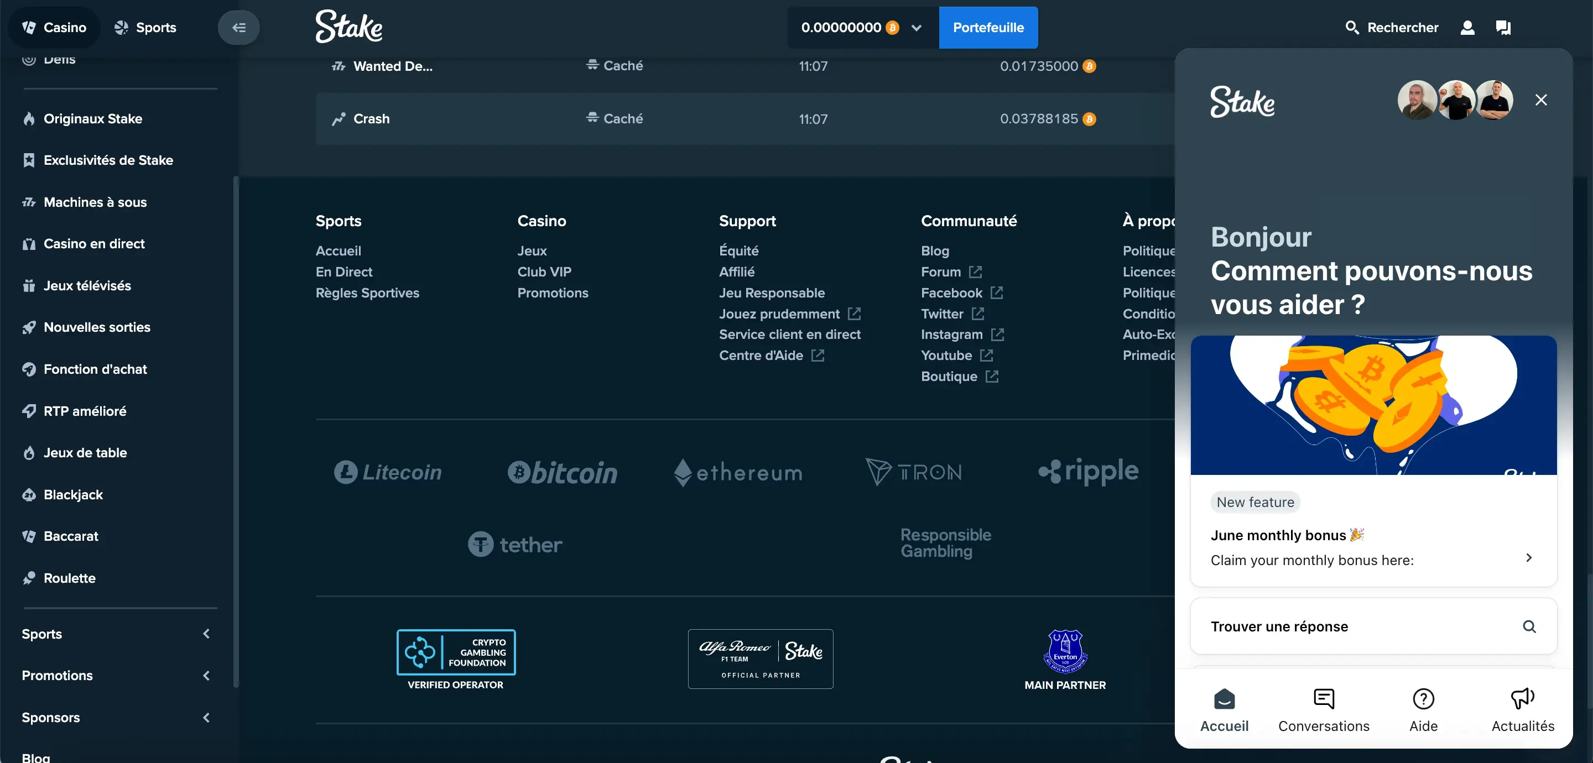This screenshot has height=763, width=1593.
Task: Click the Crypto Gambling Foundation verified badge
Action: (x=456, y=660)
